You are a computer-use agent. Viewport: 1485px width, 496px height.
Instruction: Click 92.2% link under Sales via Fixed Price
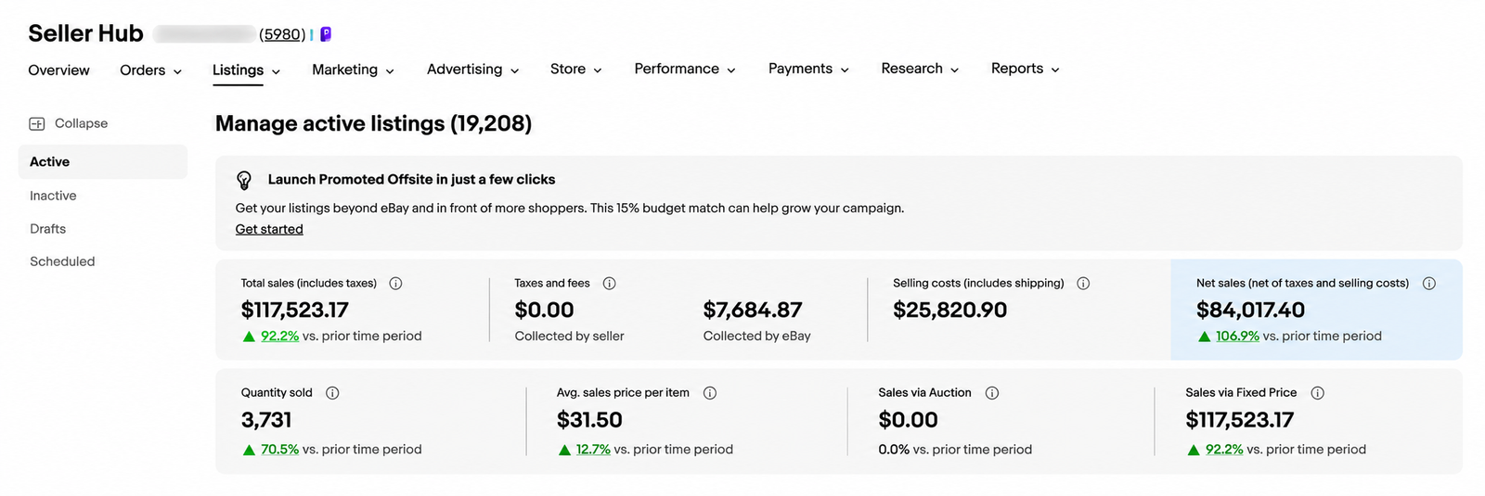(1224, 450)
